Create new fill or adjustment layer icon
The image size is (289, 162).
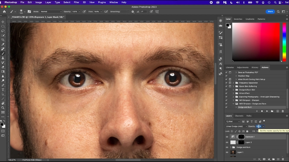click(x=269, y=159)
